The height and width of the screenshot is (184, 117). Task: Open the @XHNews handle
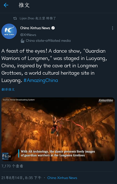28,35
